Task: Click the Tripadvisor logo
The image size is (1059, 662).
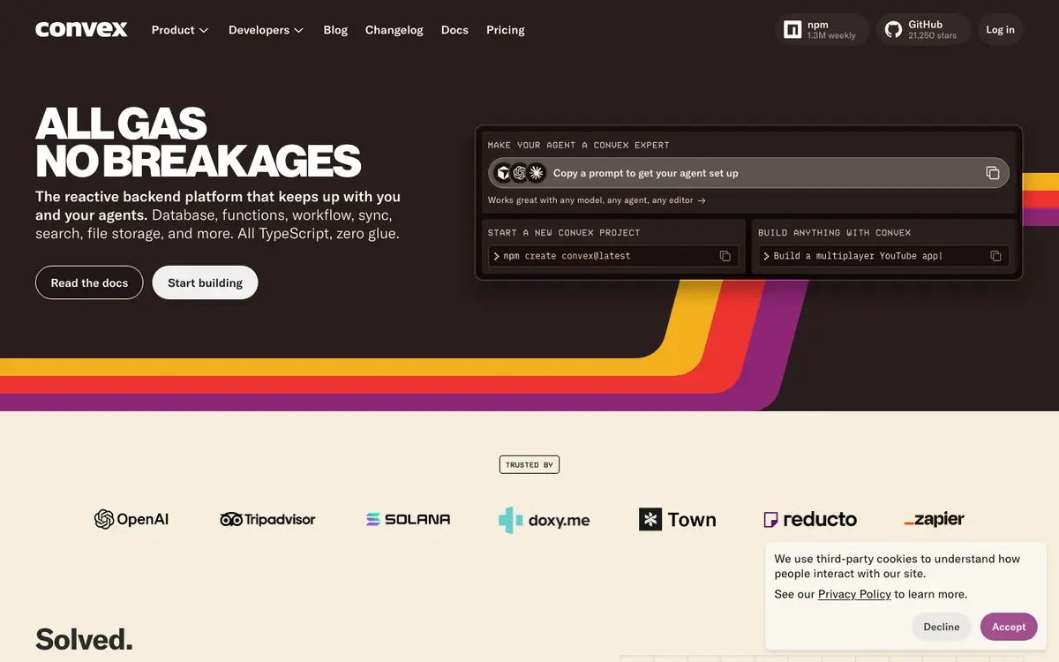Action: (x=267, y=519)
